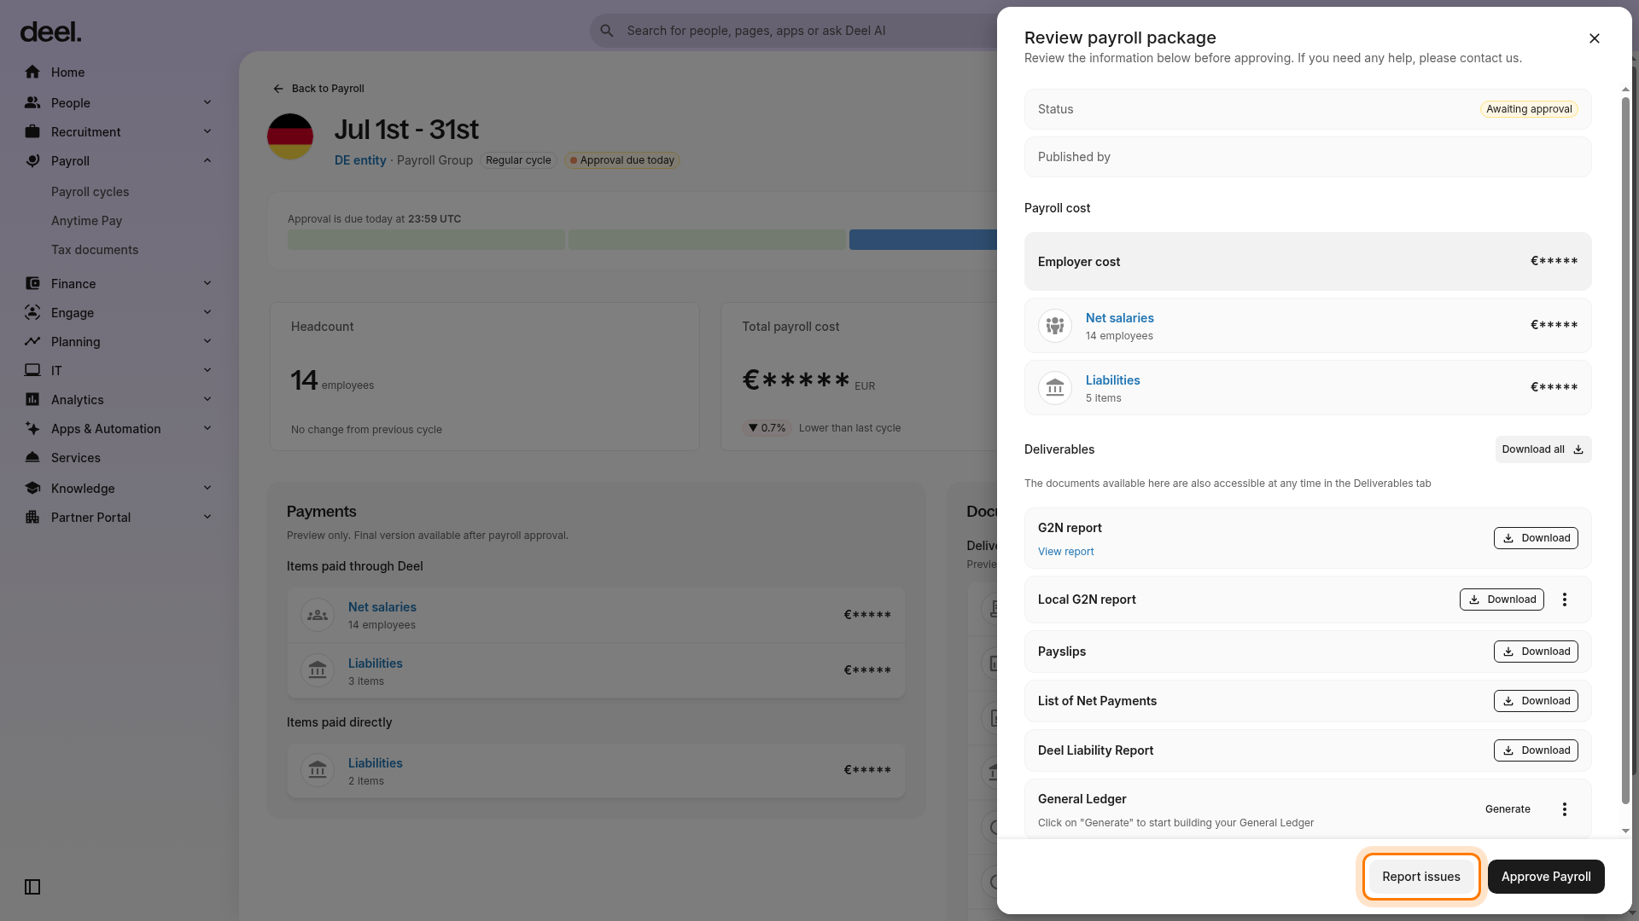The height and width of the screenshot is (921, 1639).
Task: Click the Report issues button
Action: pos(1421,877)
